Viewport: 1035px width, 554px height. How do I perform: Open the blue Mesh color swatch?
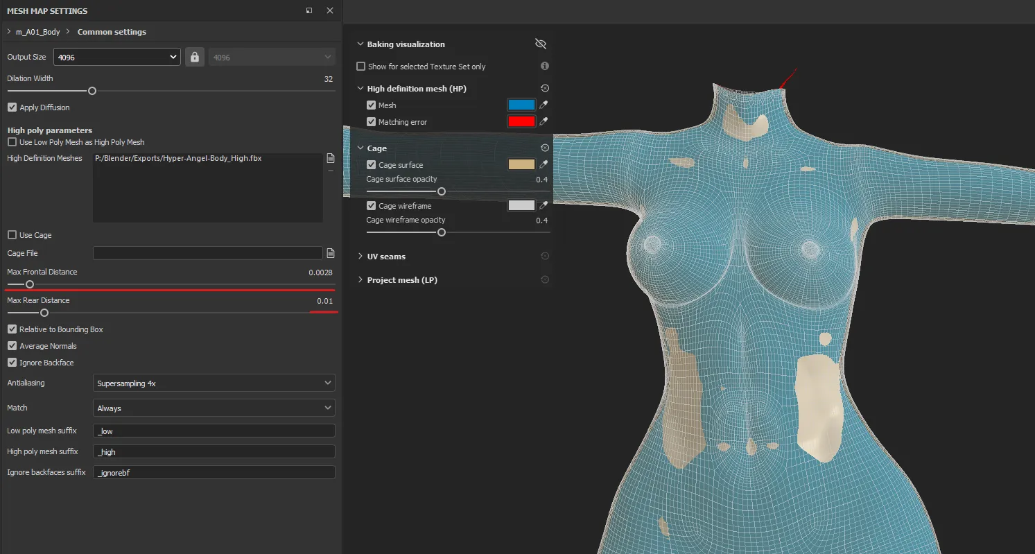pos(521,105)
